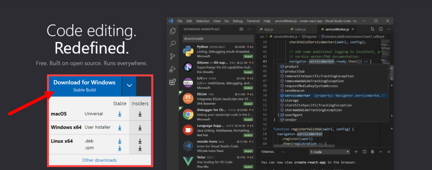Select the 'src' breadcrumb item
Screen dimensions: 432x170
tap(262, 36)
